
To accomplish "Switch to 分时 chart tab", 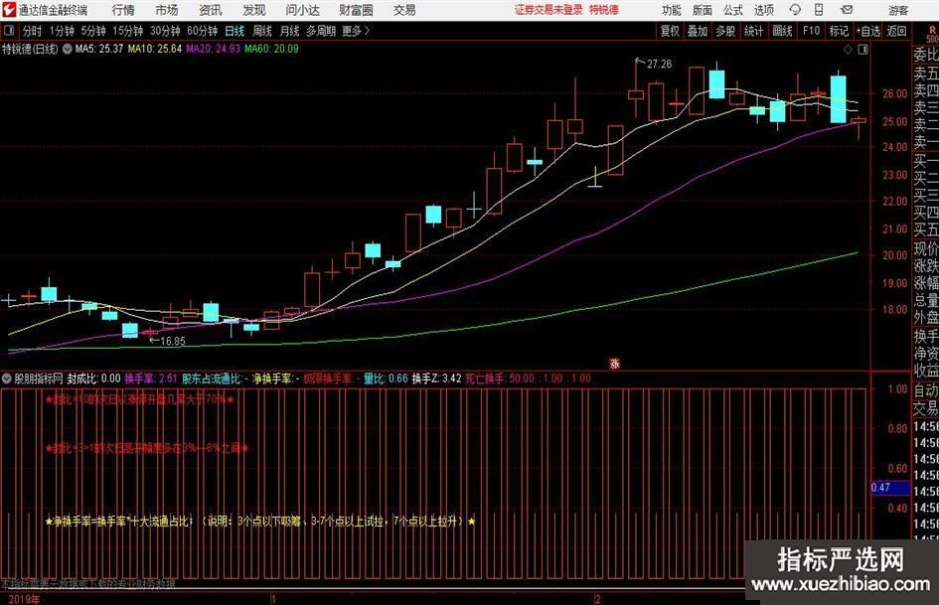I will pos(32,31).
